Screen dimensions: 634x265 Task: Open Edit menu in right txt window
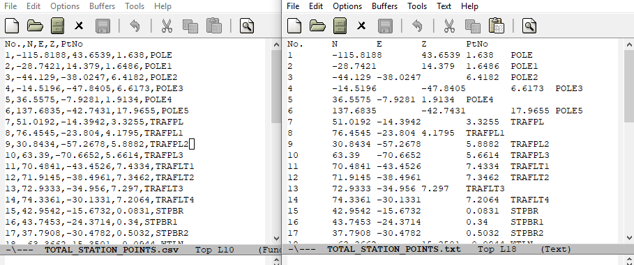tap(316, 6)
